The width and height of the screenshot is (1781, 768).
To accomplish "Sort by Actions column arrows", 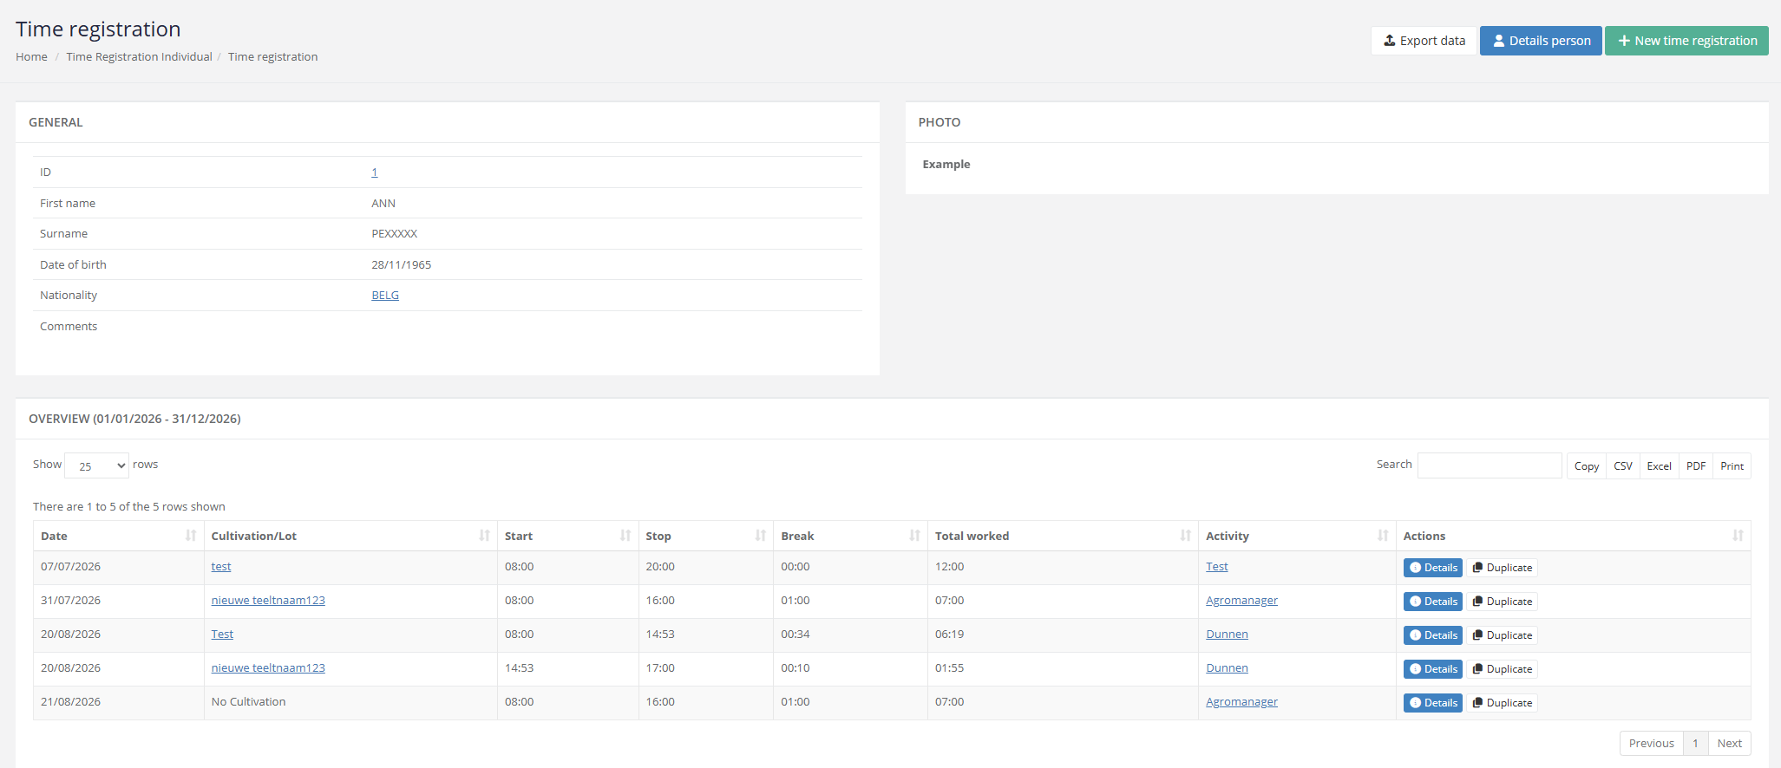I will pos(1738,536).
